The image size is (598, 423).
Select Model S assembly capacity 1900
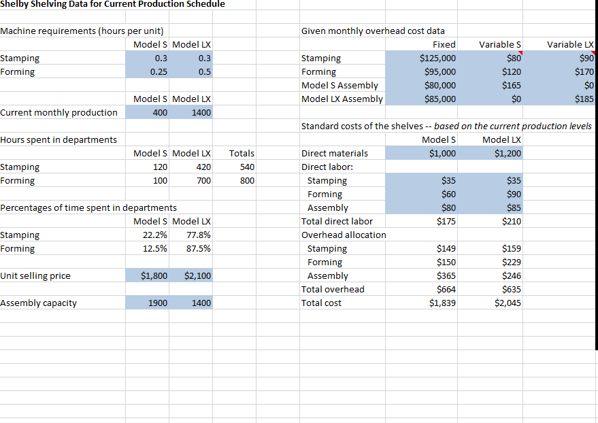(x=147, y=303)
